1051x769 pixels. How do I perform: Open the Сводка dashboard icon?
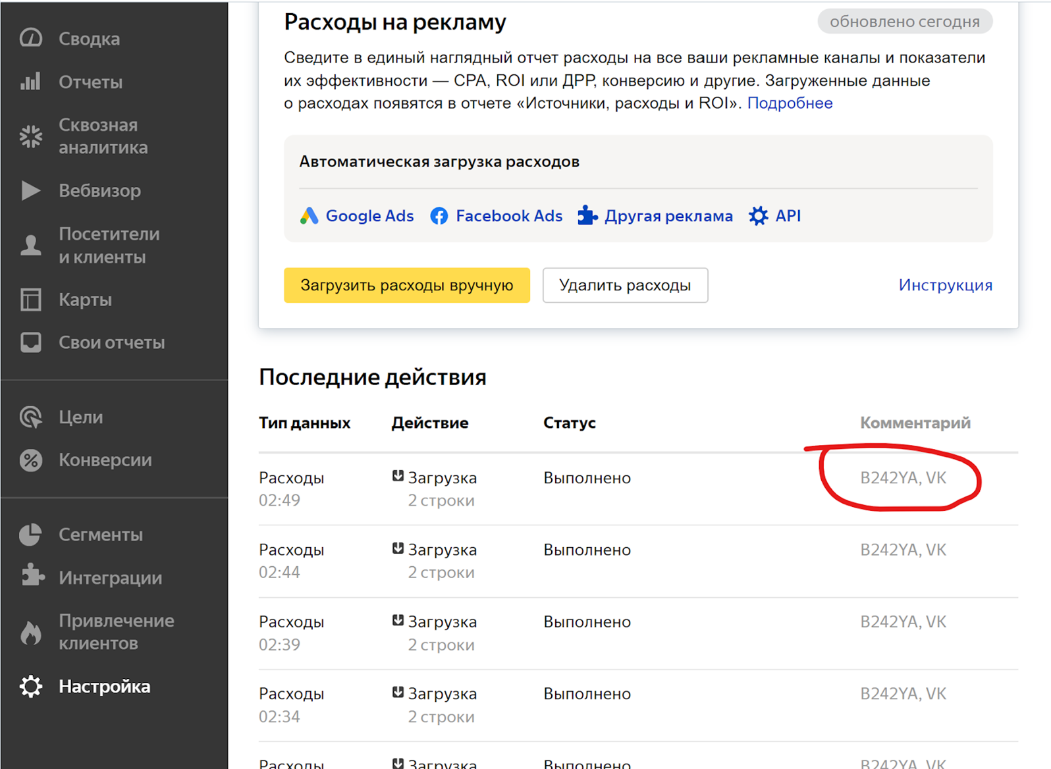pyautogui.click(x=31, y=38)
